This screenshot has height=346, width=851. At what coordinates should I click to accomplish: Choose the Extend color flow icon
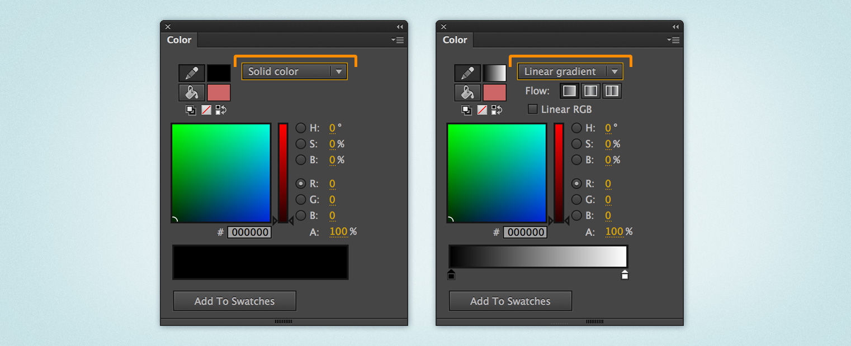[x=569, y=91]
